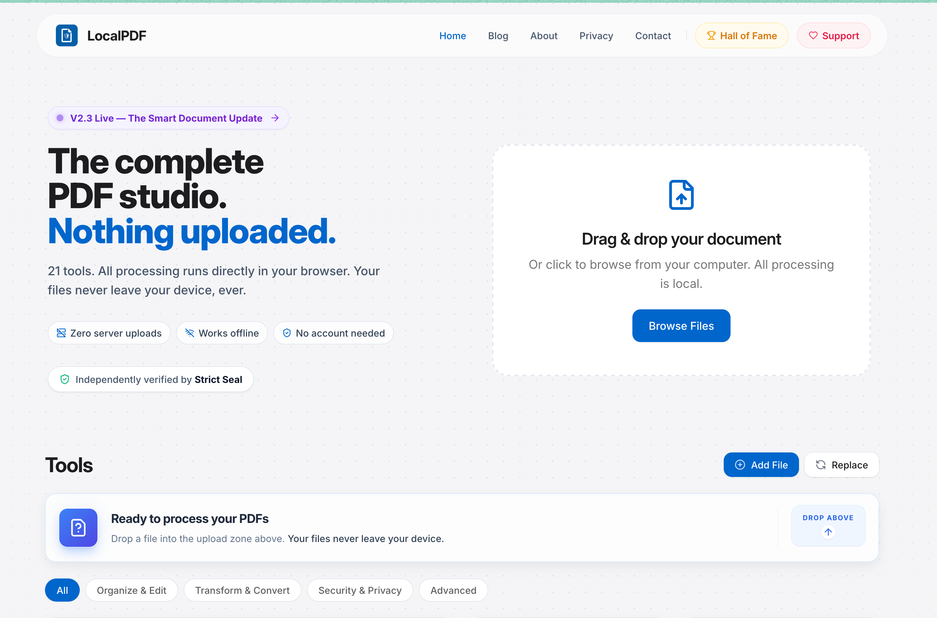Open the Blog page
Image resolution: width=937 pixels, height=618 pixels.
pyautogui.click(x=498, y=36)
